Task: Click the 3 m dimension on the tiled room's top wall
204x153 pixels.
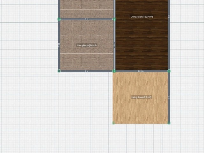Action: 86,19
